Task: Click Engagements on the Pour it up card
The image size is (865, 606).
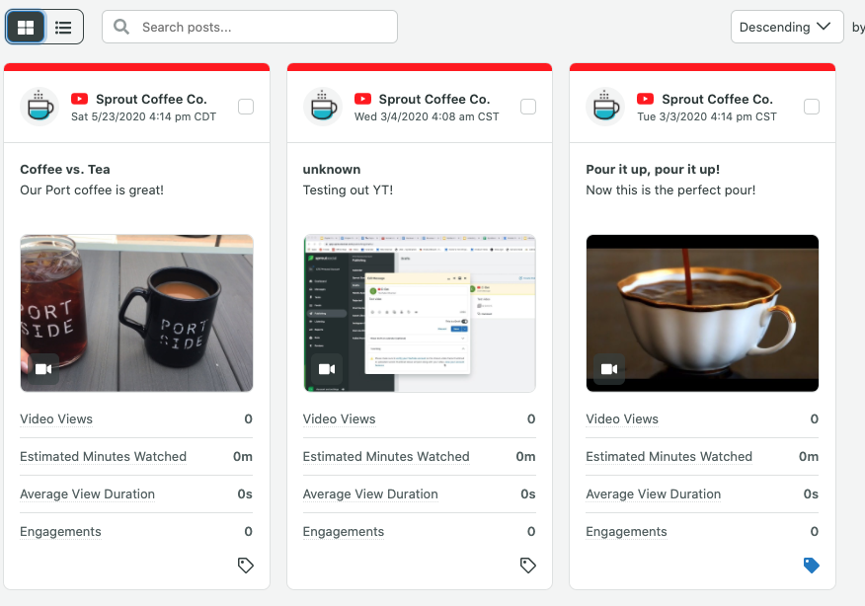Action: tap(626, 531)
